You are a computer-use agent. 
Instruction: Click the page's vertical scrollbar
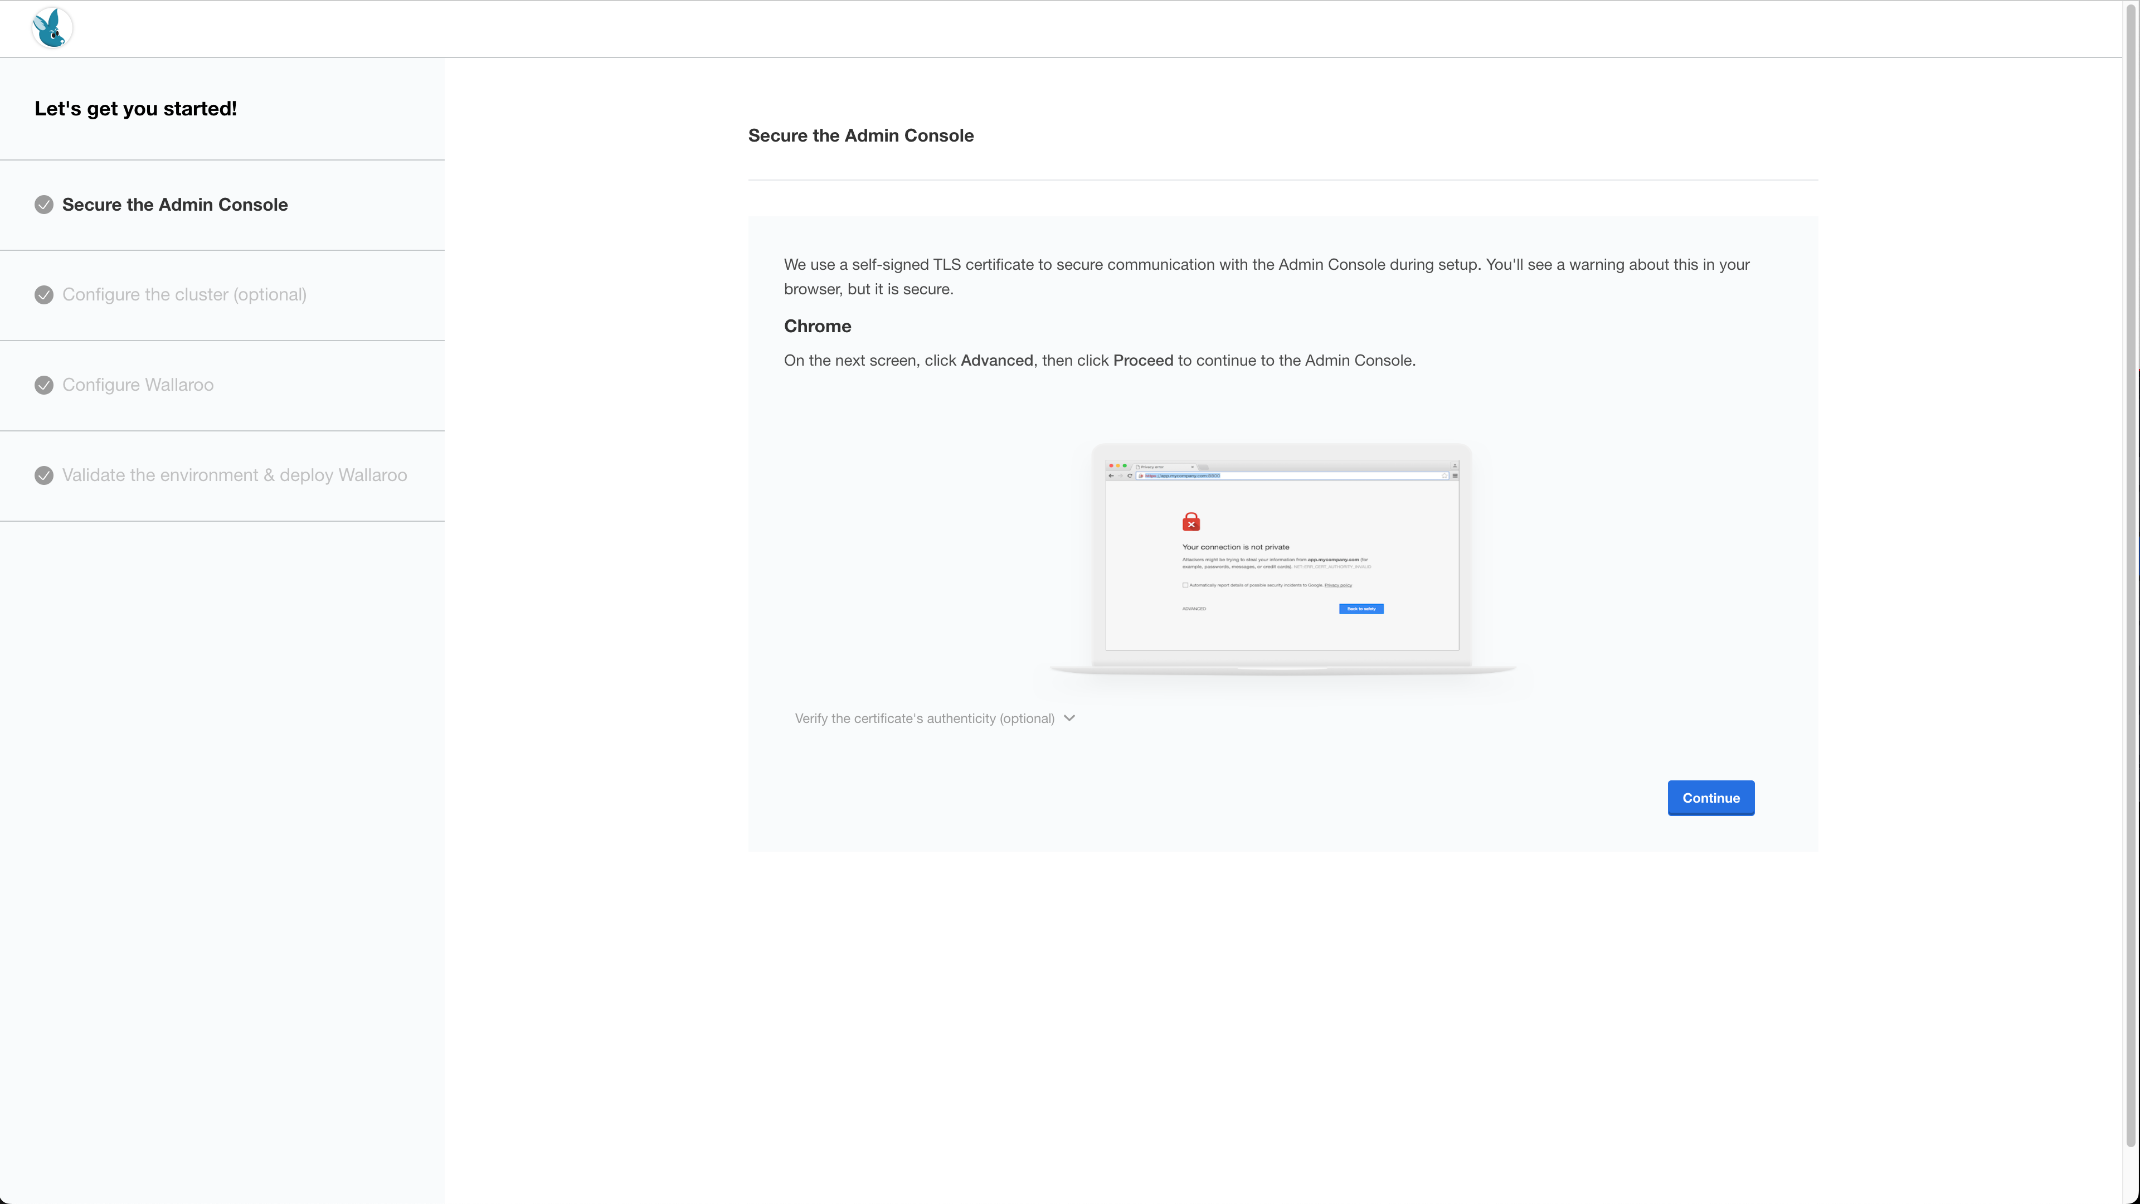tap(2131, 581)
